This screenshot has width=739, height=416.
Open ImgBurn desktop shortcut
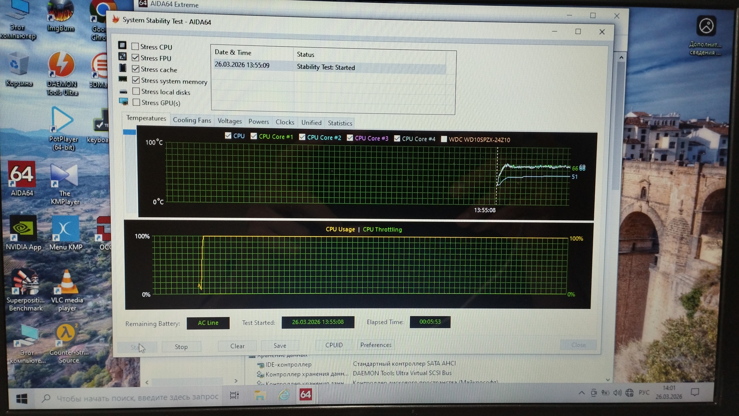60,12
